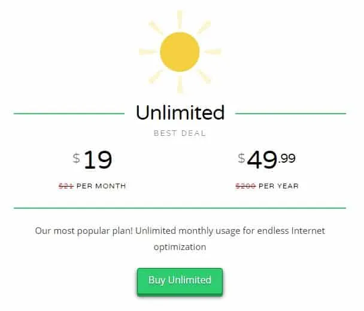Screen dimensions: 364x311
Task: Click the crossed-out $200 price
Action: [245, 186]
